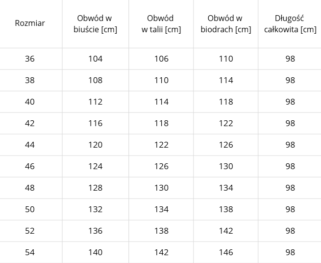The height and width of the screenshot is (263, 321).
Task: Click hip value 146 cell
Action: (x=226, y=252)
